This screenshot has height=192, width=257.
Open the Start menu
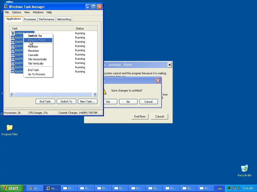pos(12,188)
